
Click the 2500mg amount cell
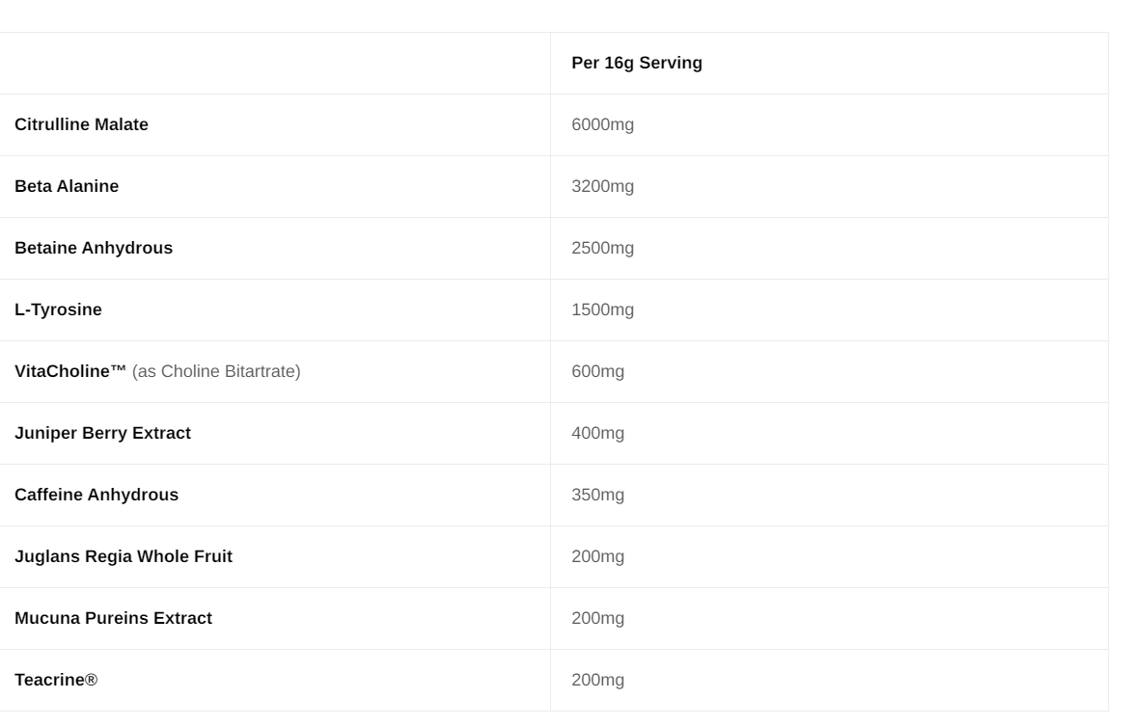[x=602, y=248]
